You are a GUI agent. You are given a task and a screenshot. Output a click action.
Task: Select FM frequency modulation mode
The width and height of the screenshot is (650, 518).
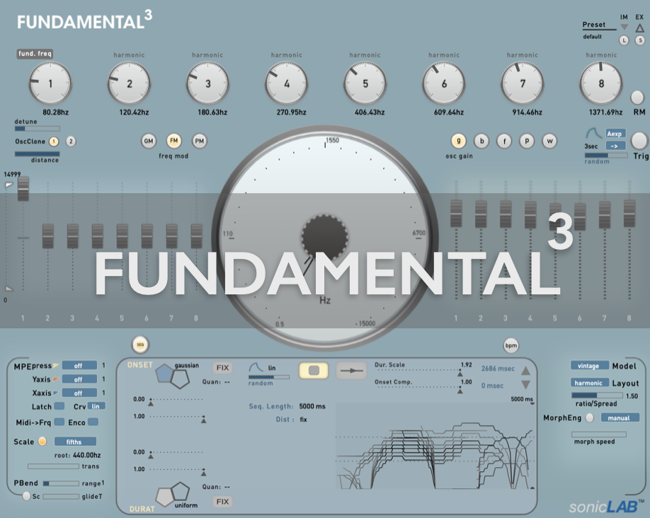click(x=173, y=141)
